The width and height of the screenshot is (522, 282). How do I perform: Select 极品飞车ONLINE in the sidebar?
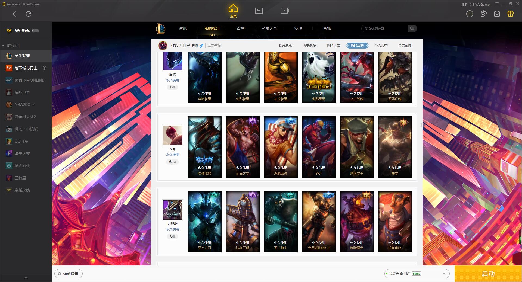pyautogui.click(x=26, y=80)
